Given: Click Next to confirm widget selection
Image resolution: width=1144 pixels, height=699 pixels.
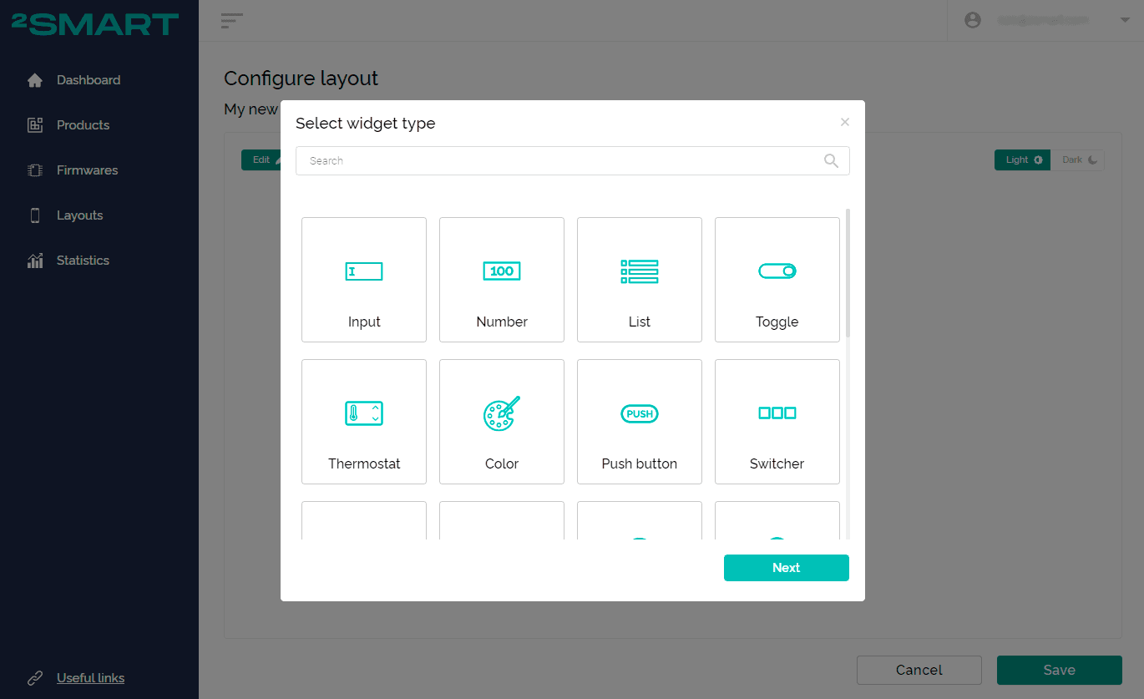Looking at the screenshot, I should pos(786,567).
